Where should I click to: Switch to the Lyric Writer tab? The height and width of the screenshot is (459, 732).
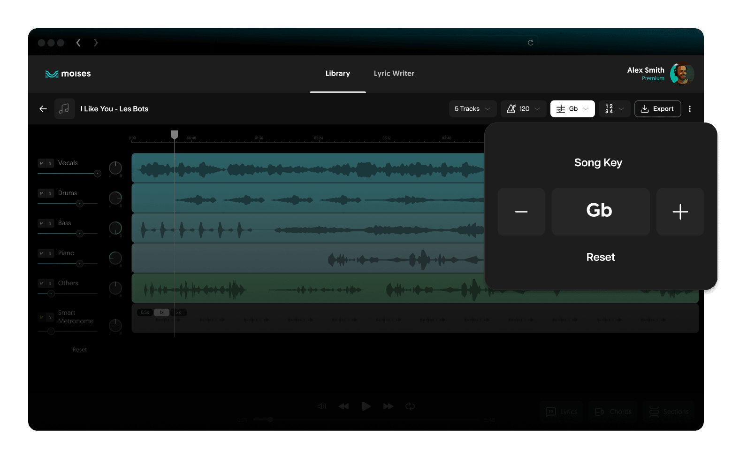point(394,74)
